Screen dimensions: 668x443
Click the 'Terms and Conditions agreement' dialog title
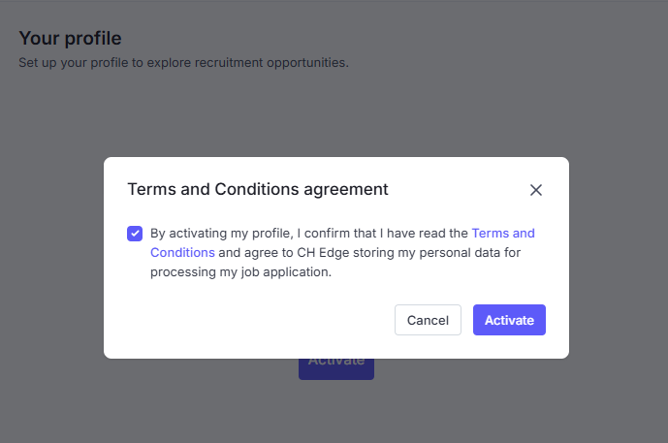coord(258,189)
